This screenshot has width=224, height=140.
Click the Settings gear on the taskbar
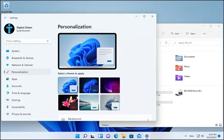point(147,136)
